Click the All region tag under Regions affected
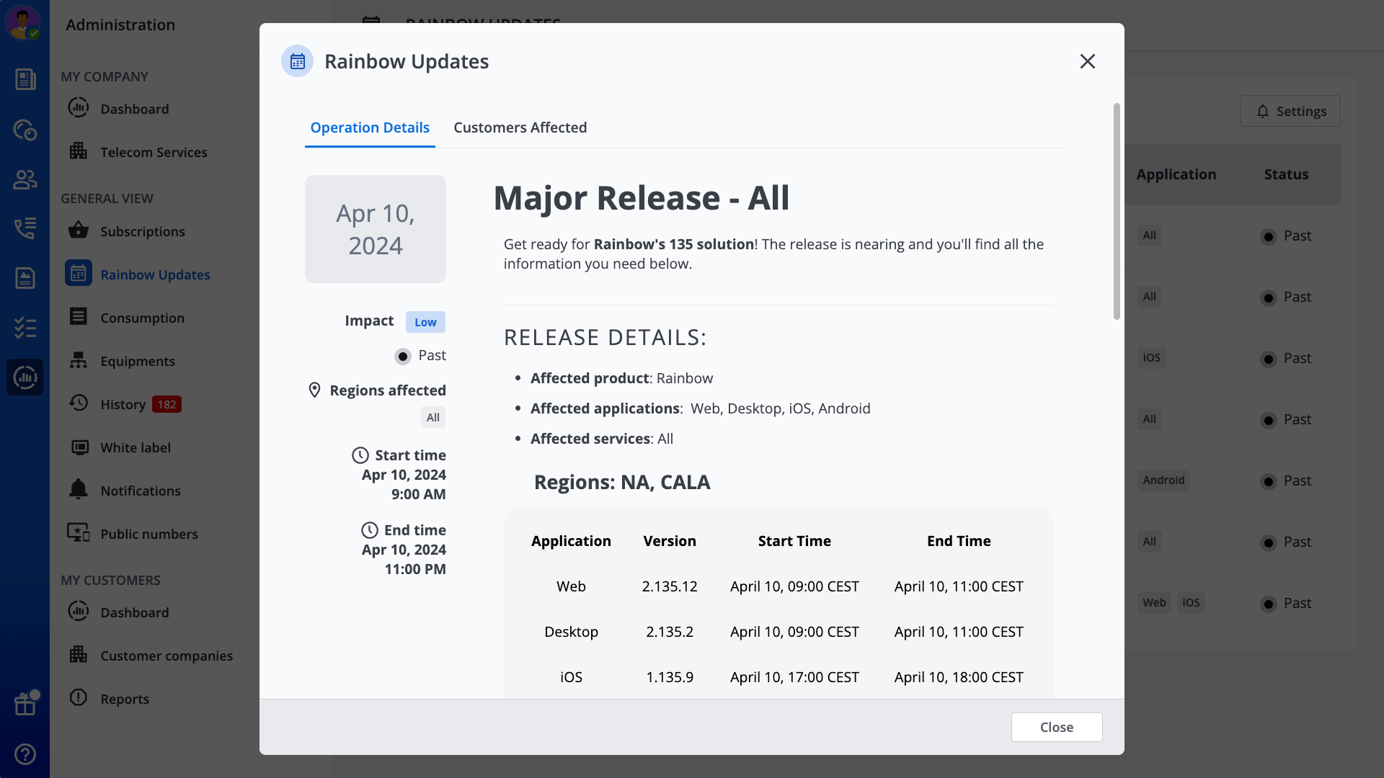This screenshot has height=778, width=1384. (x=432, y=417)
